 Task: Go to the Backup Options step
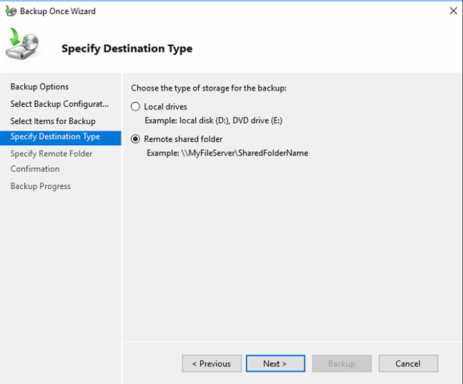coord(40,87)
